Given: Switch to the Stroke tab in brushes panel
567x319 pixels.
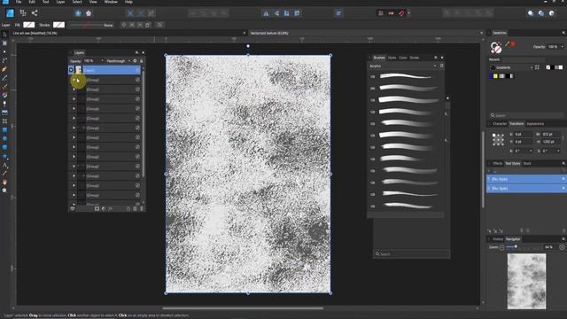Looking at the screenshot, I should 414,58.
